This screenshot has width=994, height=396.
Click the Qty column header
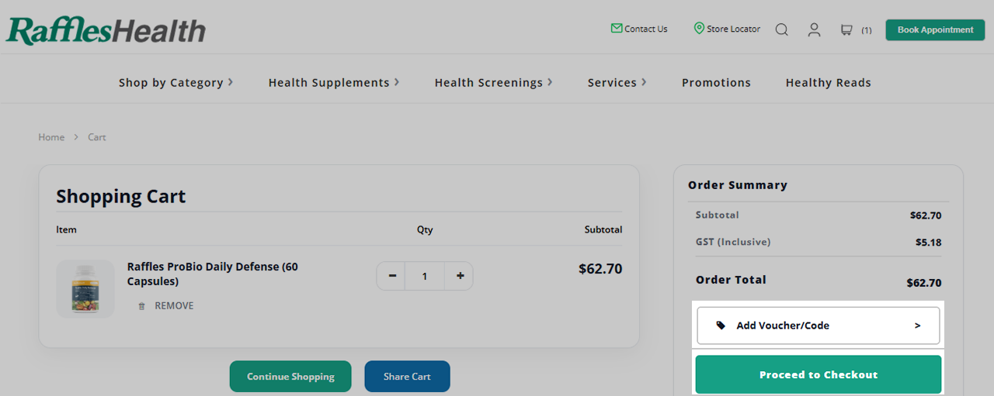(425, 230)
